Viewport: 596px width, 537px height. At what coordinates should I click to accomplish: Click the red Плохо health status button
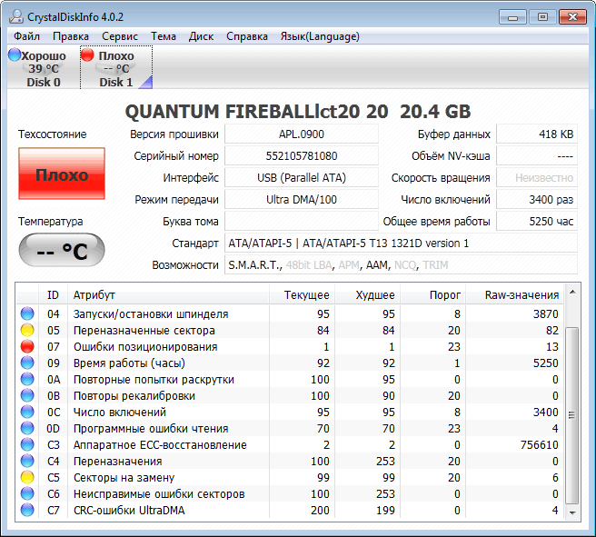pos(62,174)
